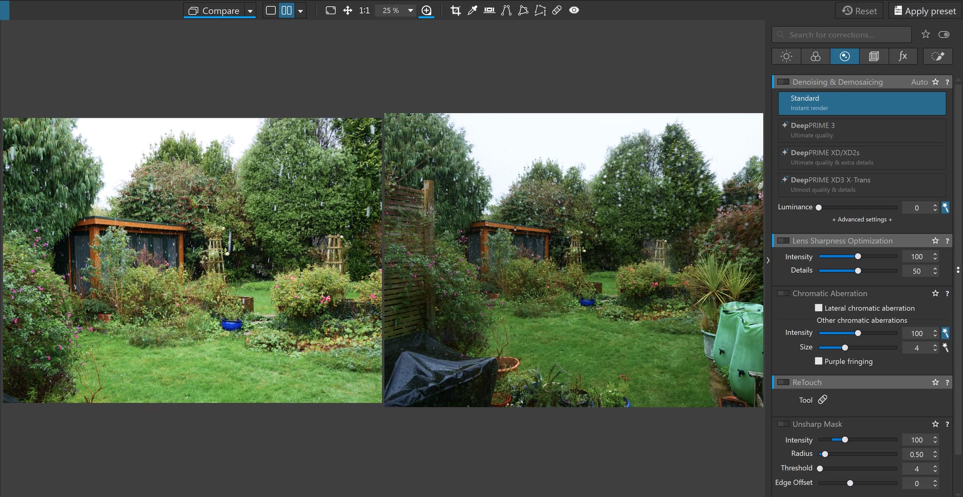Screen dimensions: 963x497
Task: Activate the Horizon leveling tool
Action: point(489,11)
